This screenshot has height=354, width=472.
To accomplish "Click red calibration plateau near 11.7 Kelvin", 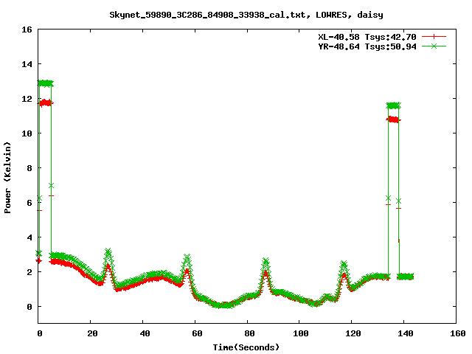I will (46, 103).
